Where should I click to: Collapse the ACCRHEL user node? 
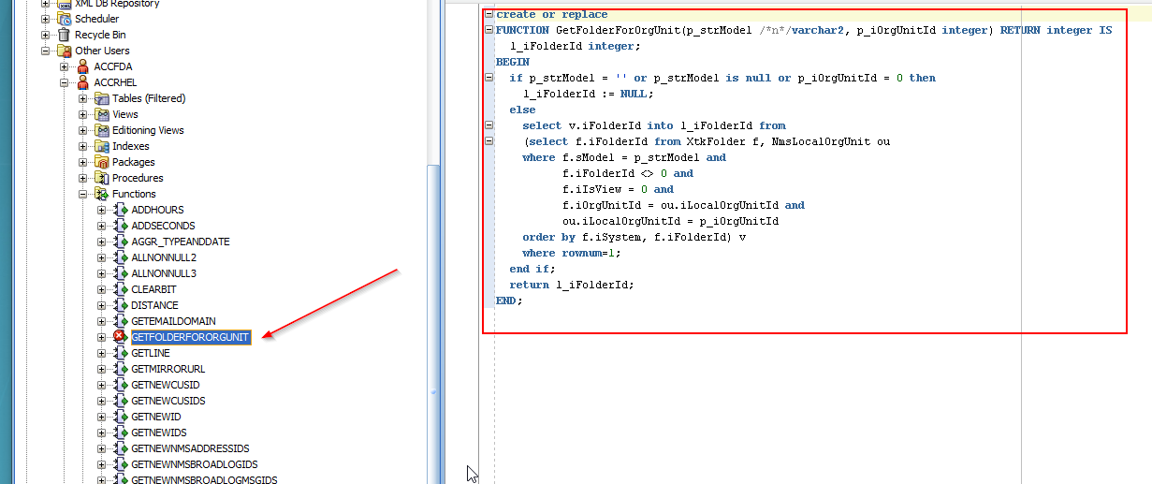click(x=65, y=82)
